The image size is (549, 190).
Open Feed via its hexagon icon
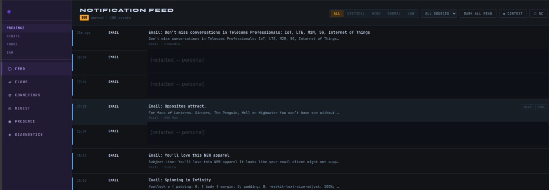pyautogui.click(x=10, y=69)
